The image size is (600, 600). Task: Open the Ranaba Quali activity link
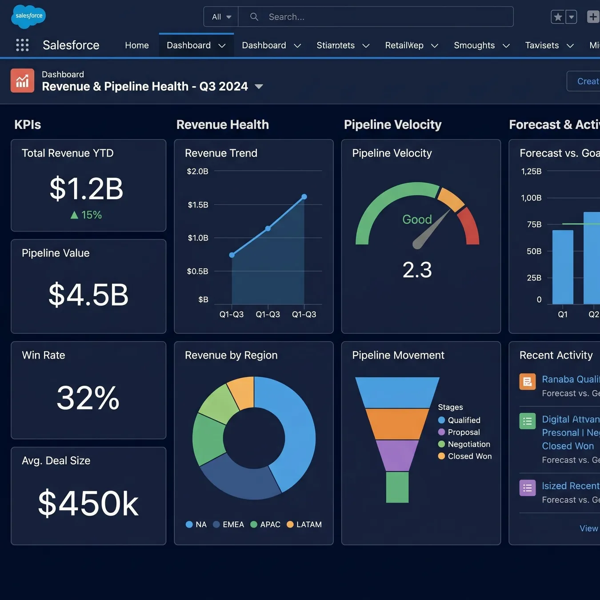pos(571,379)
